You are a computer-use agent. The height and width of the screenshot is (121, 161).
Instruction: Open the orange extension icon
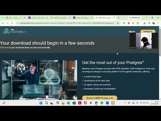coord(133,23)
